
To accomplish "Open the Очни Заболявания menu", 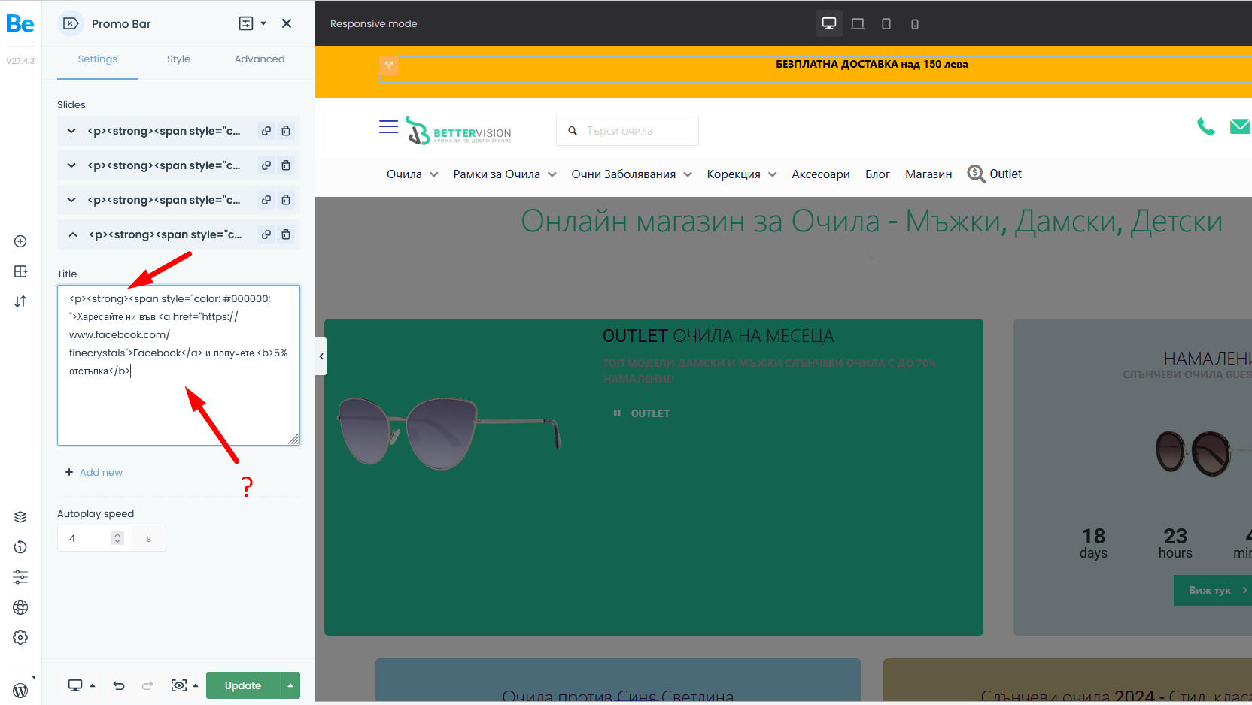I will [631, 174].
